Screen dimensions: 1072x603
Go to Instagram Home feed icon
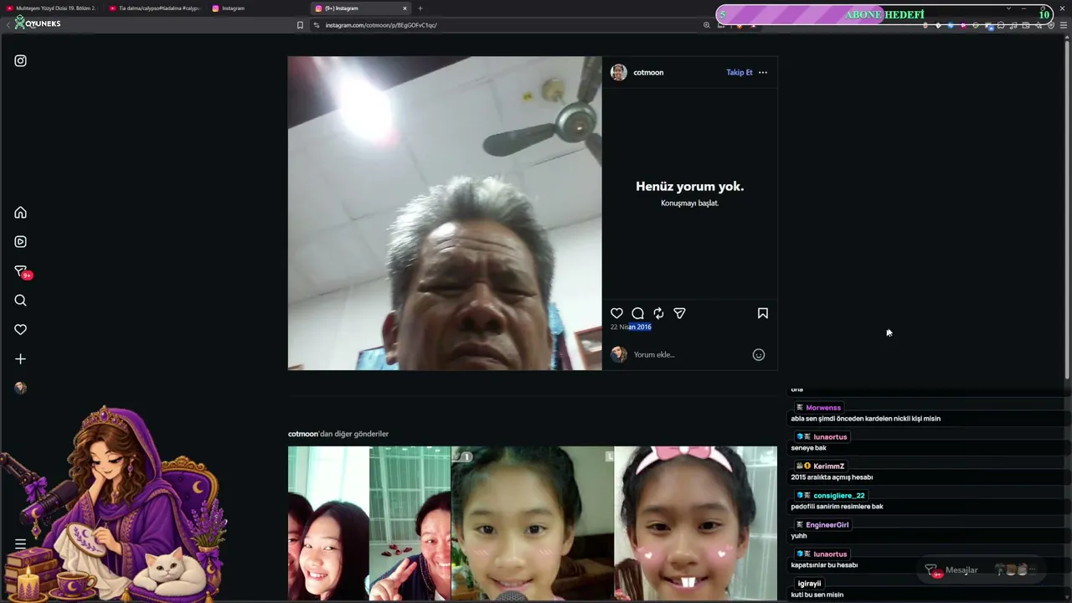point(20,213)
